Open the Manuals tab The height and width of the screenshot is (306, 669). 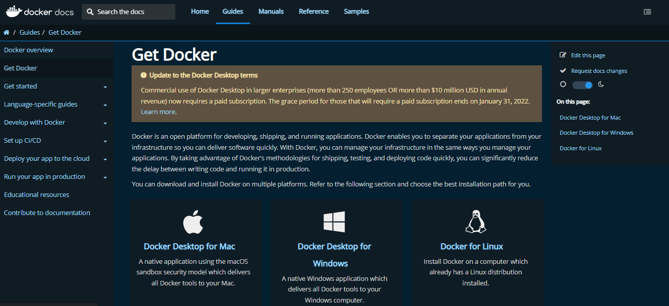[x=271, y=12]
